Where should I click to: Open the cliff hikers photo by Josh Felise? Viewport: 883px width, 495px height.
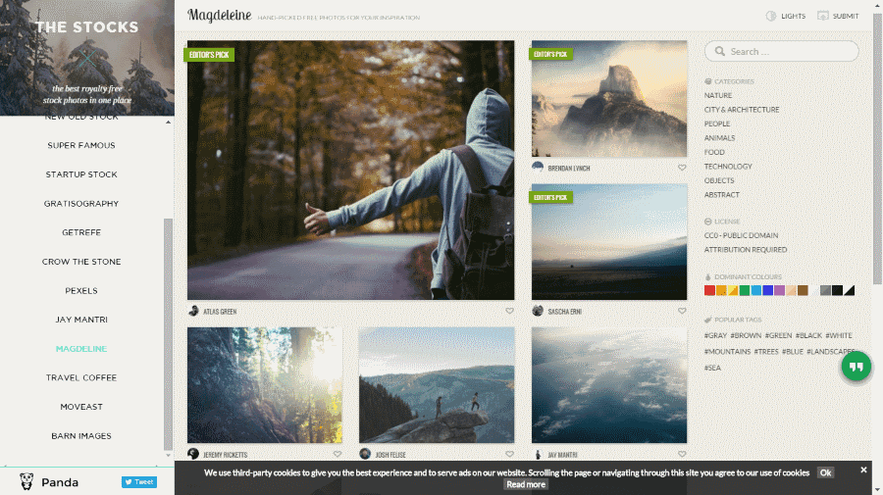tap(437, 385)
